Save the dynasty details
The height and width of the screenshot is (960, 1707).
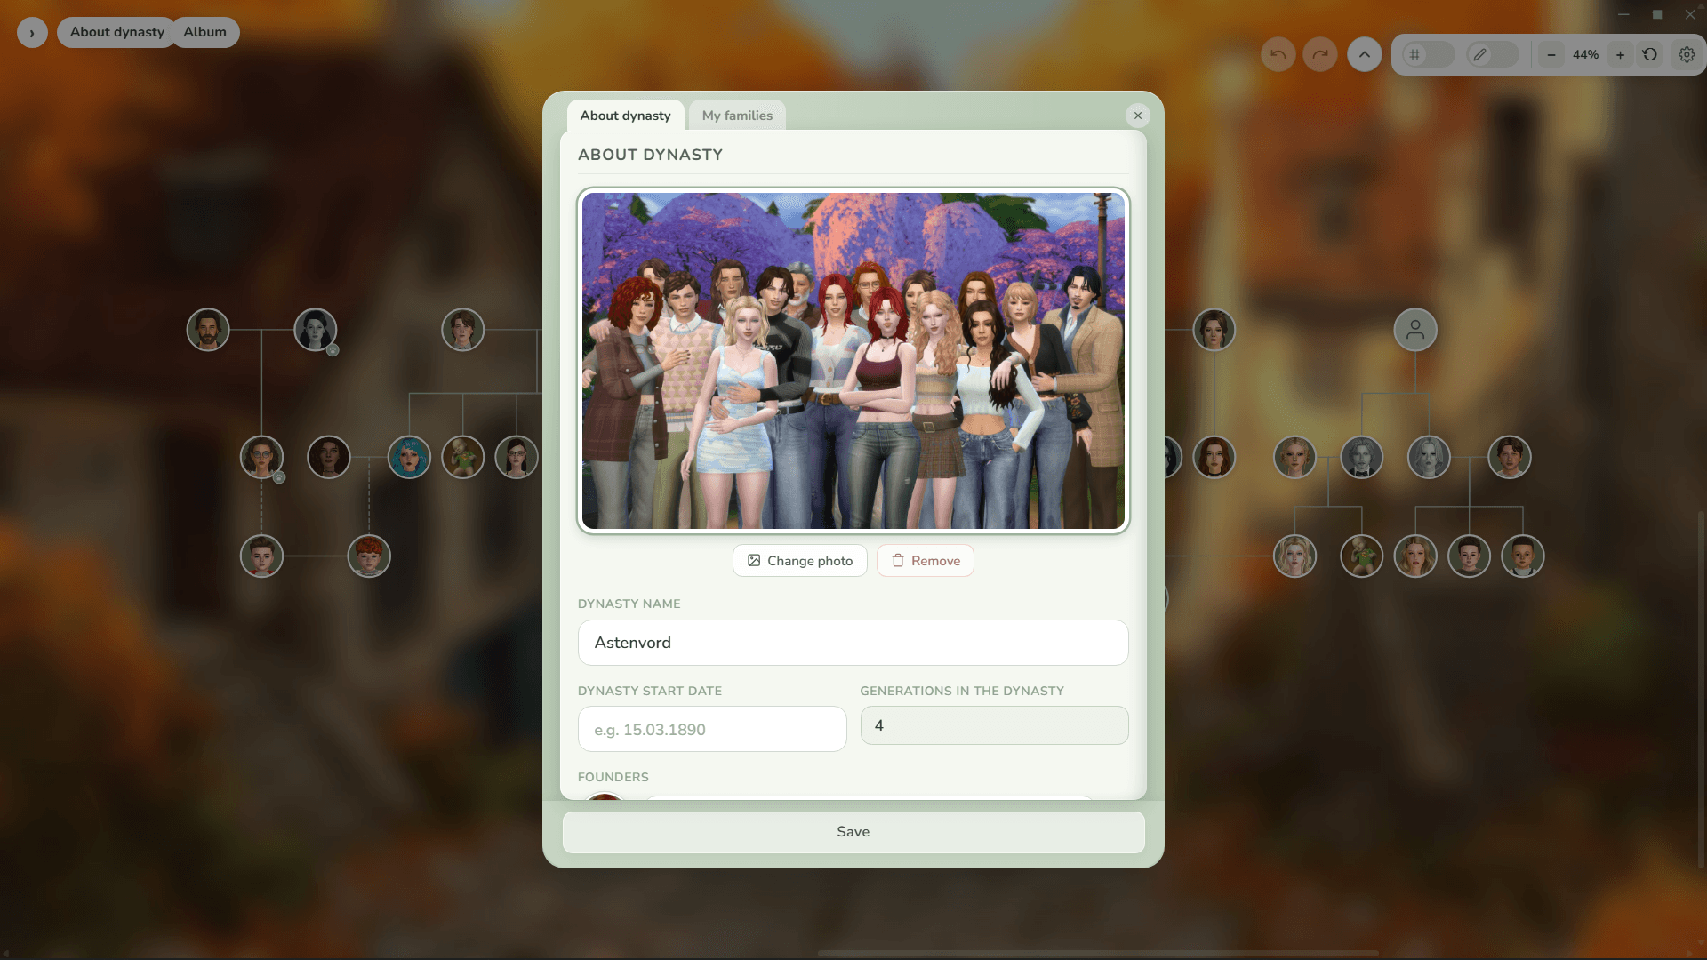pyautogui.click(x=853, y=832)
